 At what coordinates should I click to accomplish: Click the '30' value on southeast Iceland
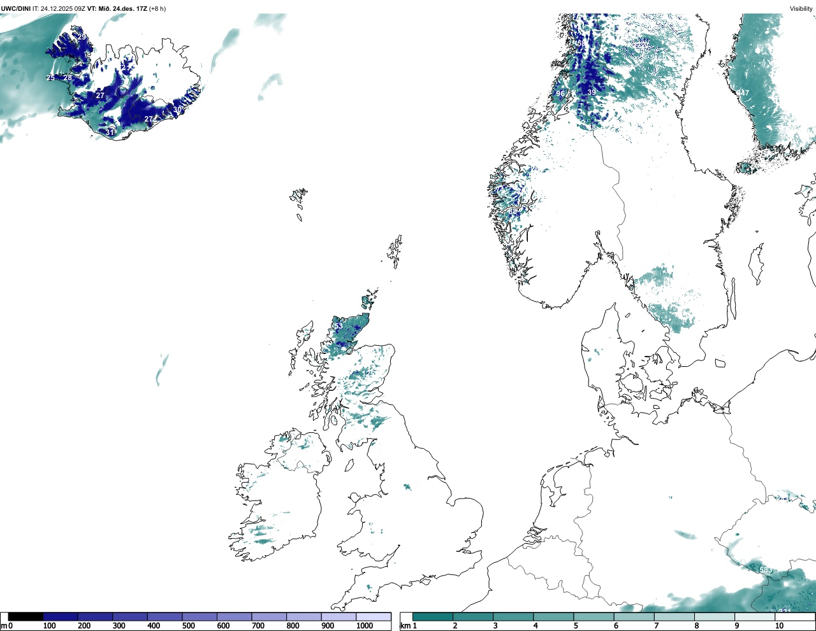(178, 110)
